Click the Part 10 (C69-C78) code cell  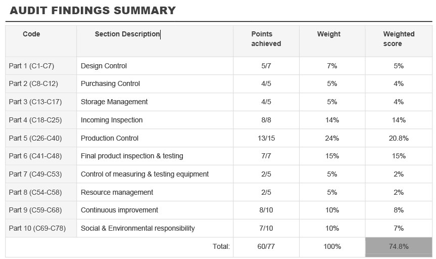(x=37, y=228)
